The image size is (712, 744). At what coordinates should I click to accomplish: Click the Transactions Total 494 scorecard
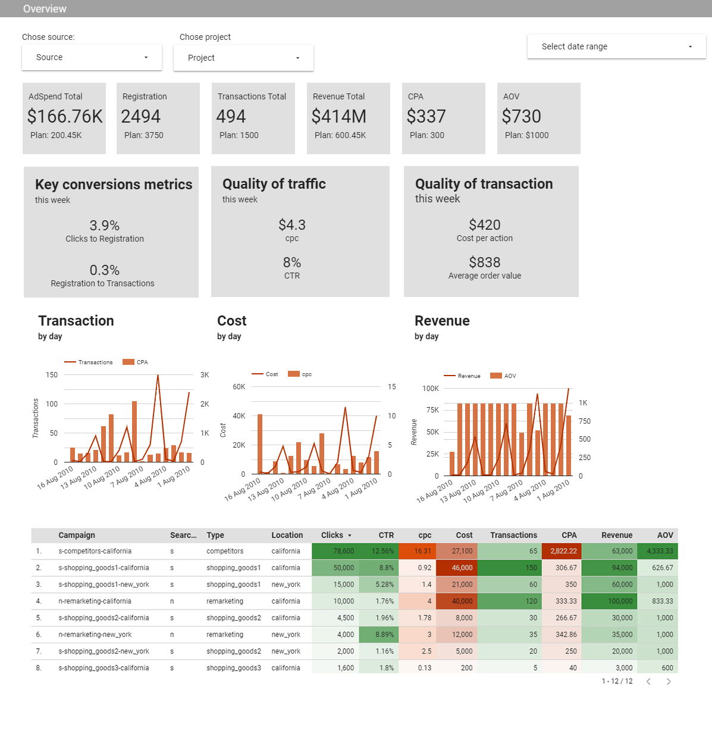[x=253, y=118]
